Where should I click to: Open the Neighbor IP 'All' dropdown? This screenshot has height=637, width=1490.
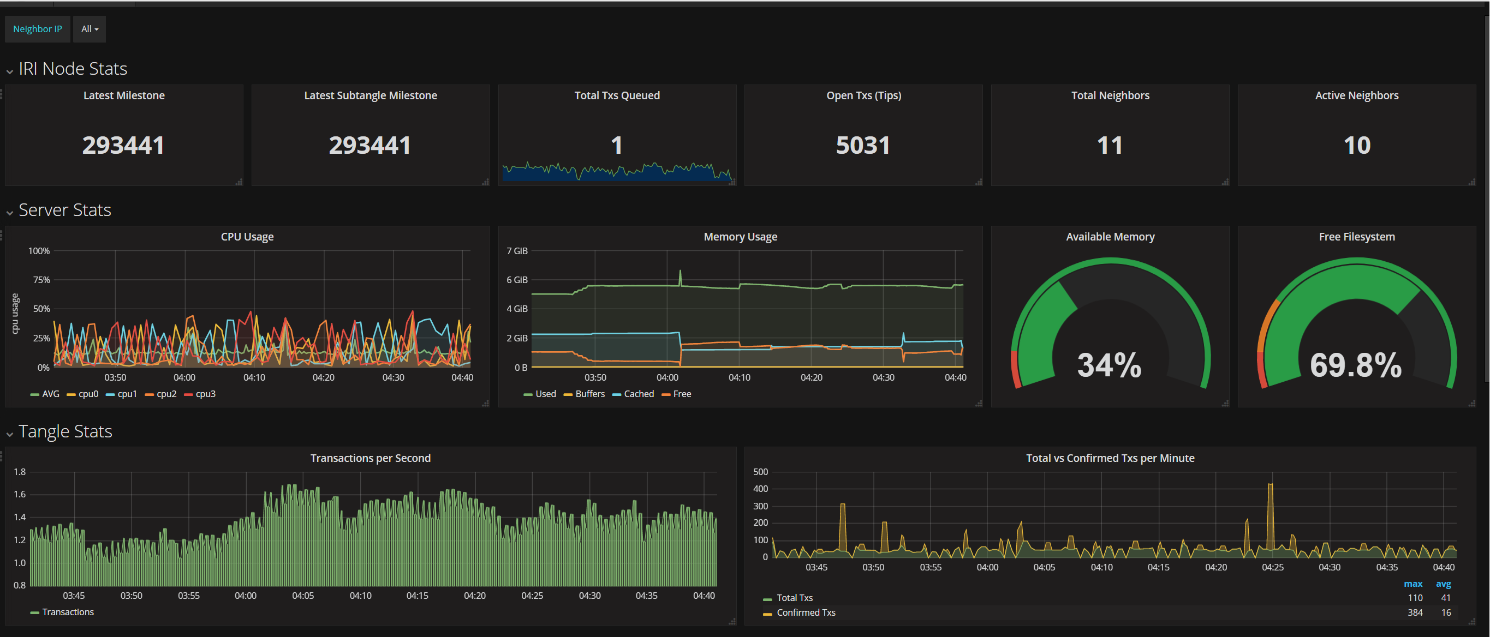coord(89,29)
